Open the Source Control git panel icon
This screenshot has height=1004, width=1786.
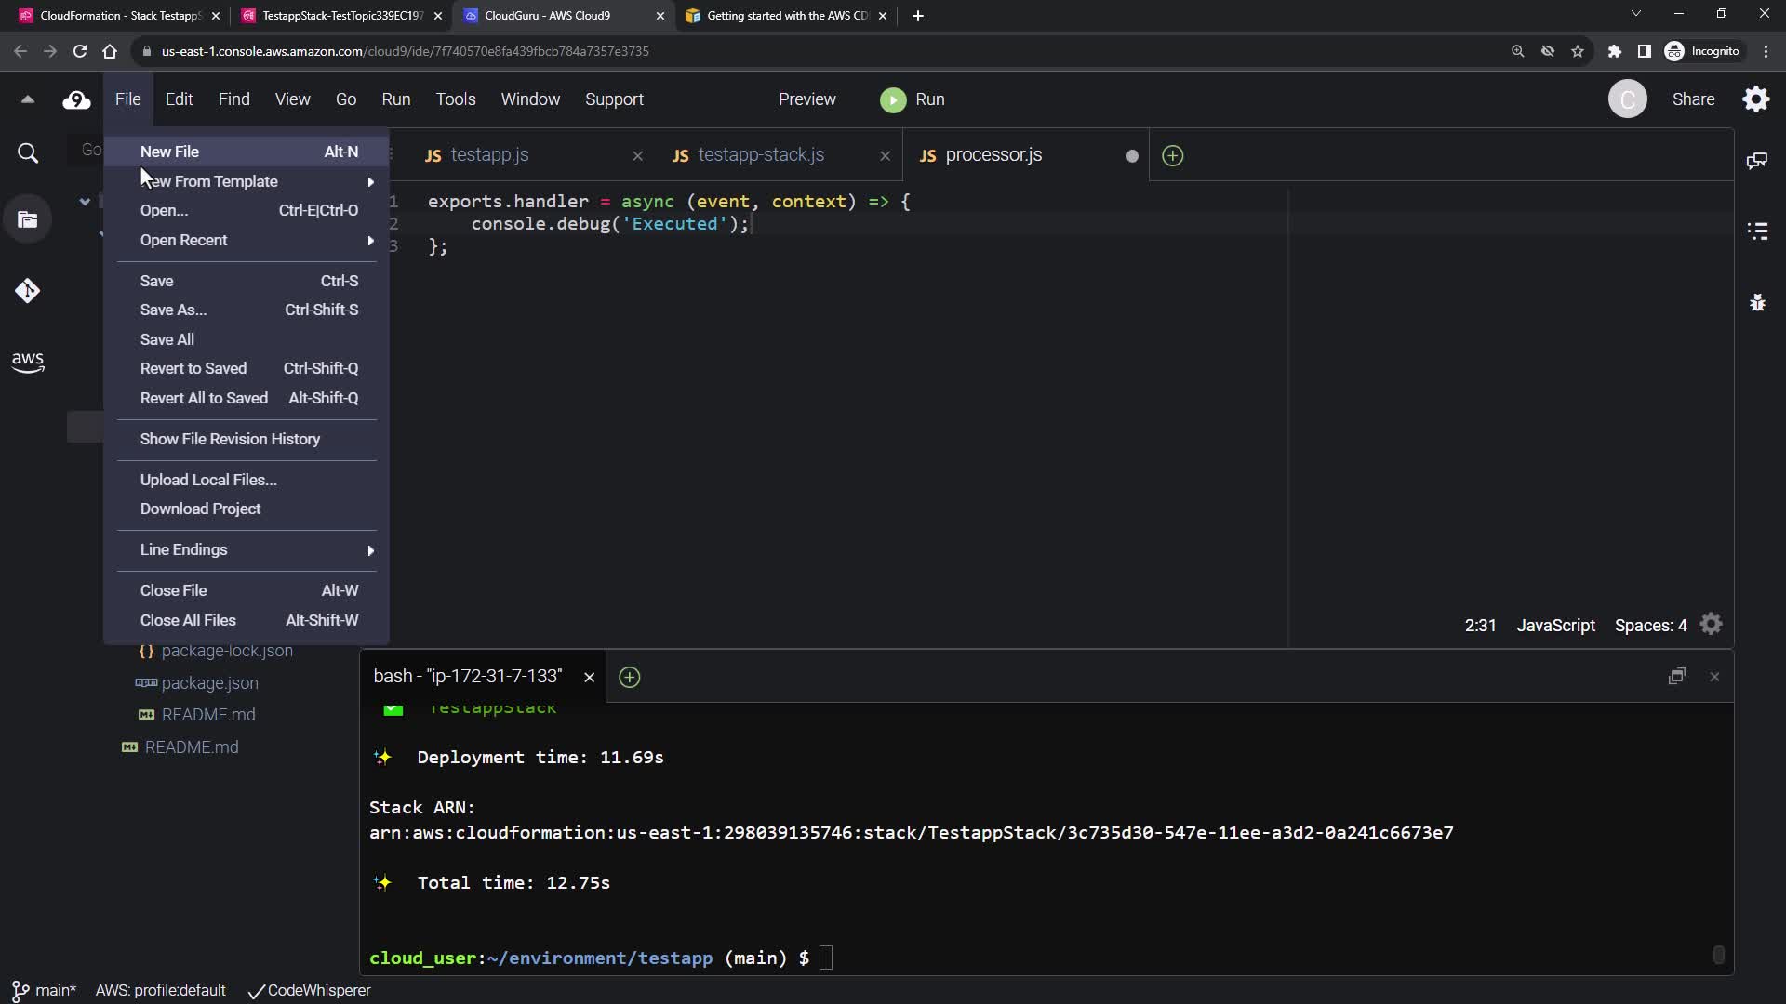tap(27, 291)
